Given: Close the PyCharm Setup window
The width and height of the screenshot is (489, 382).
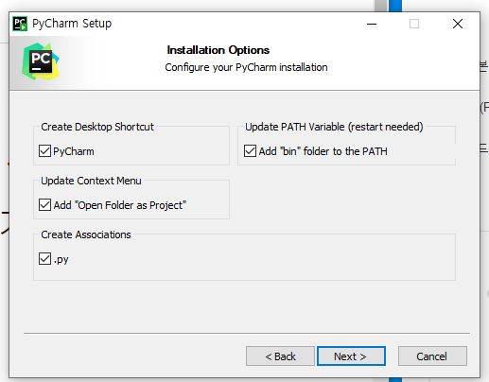Looking at the screenshot, I should 458,24.
